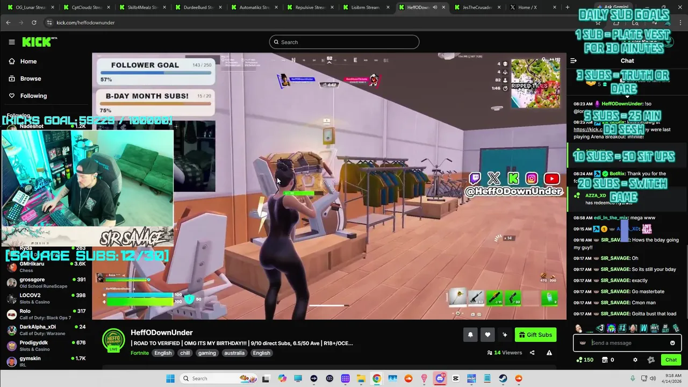Open the Kick hamburger menu
Screen dimensions: 688x387
click(11, 42)
